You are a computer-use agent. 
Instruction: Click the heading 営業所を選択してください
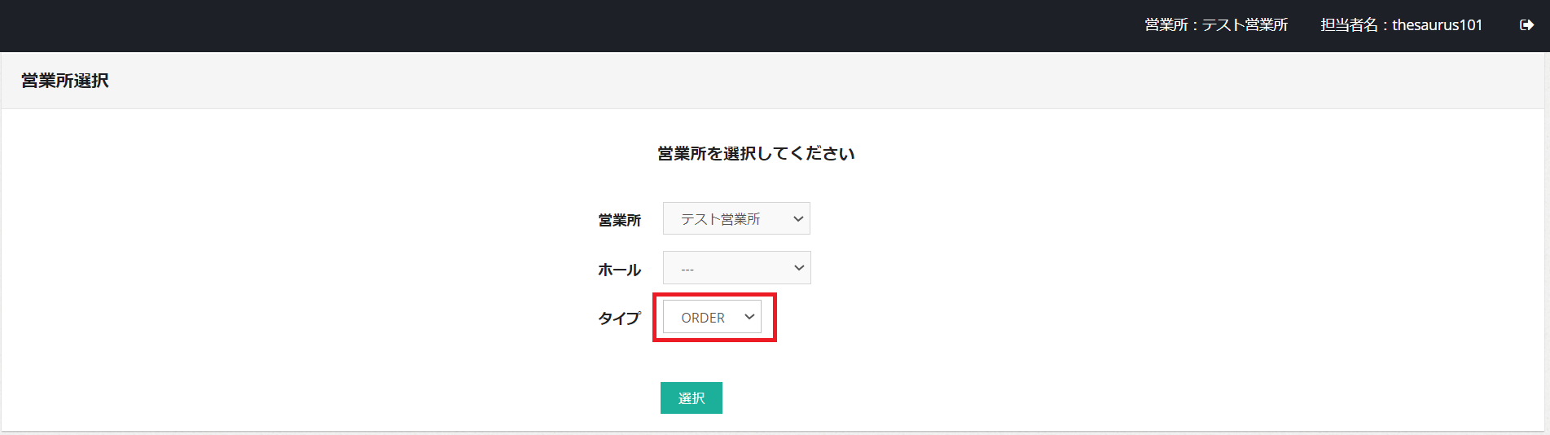pos(756,154)
